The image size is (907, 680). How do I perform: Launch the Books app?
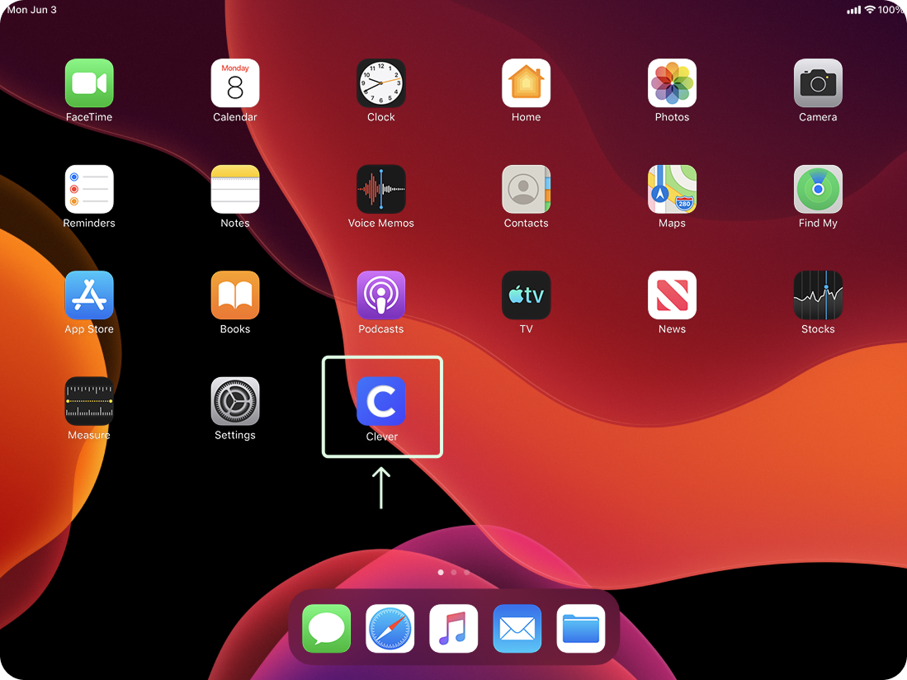click(x=235, y=295)
